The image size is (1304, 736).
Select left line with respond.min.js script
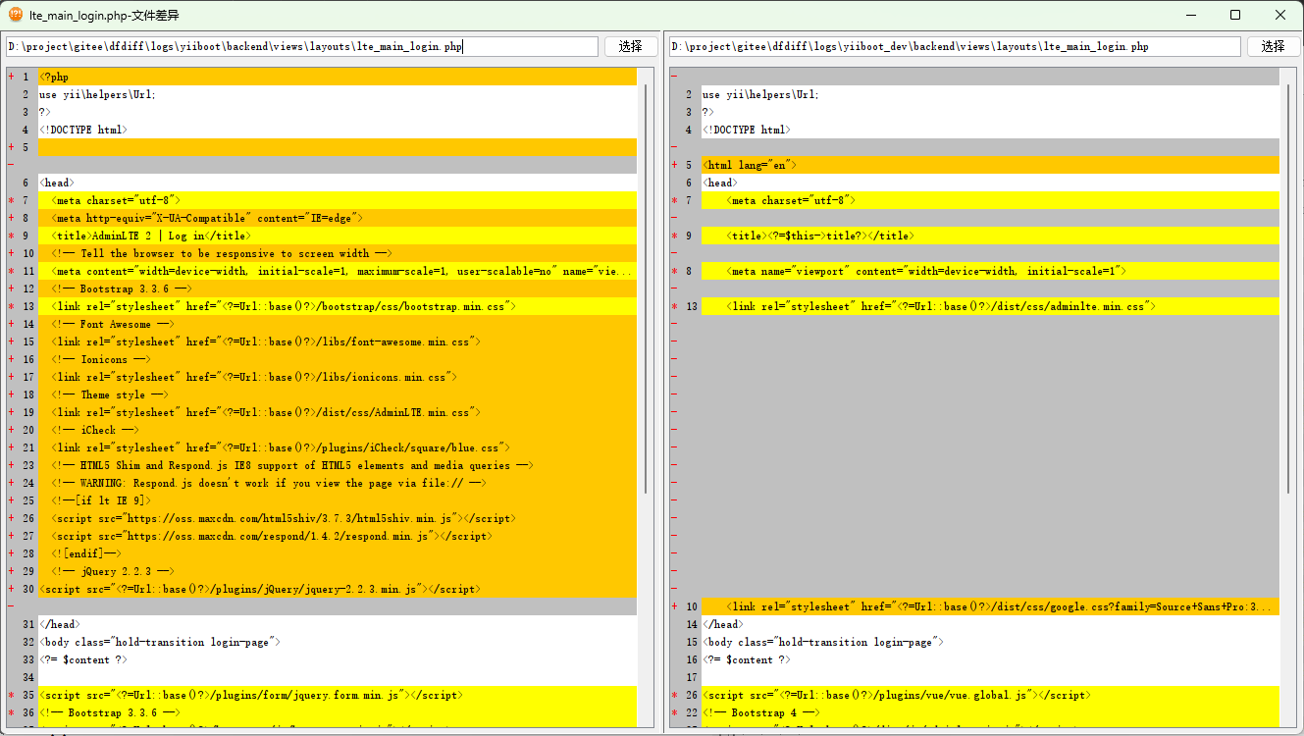[x=338, y=536]
